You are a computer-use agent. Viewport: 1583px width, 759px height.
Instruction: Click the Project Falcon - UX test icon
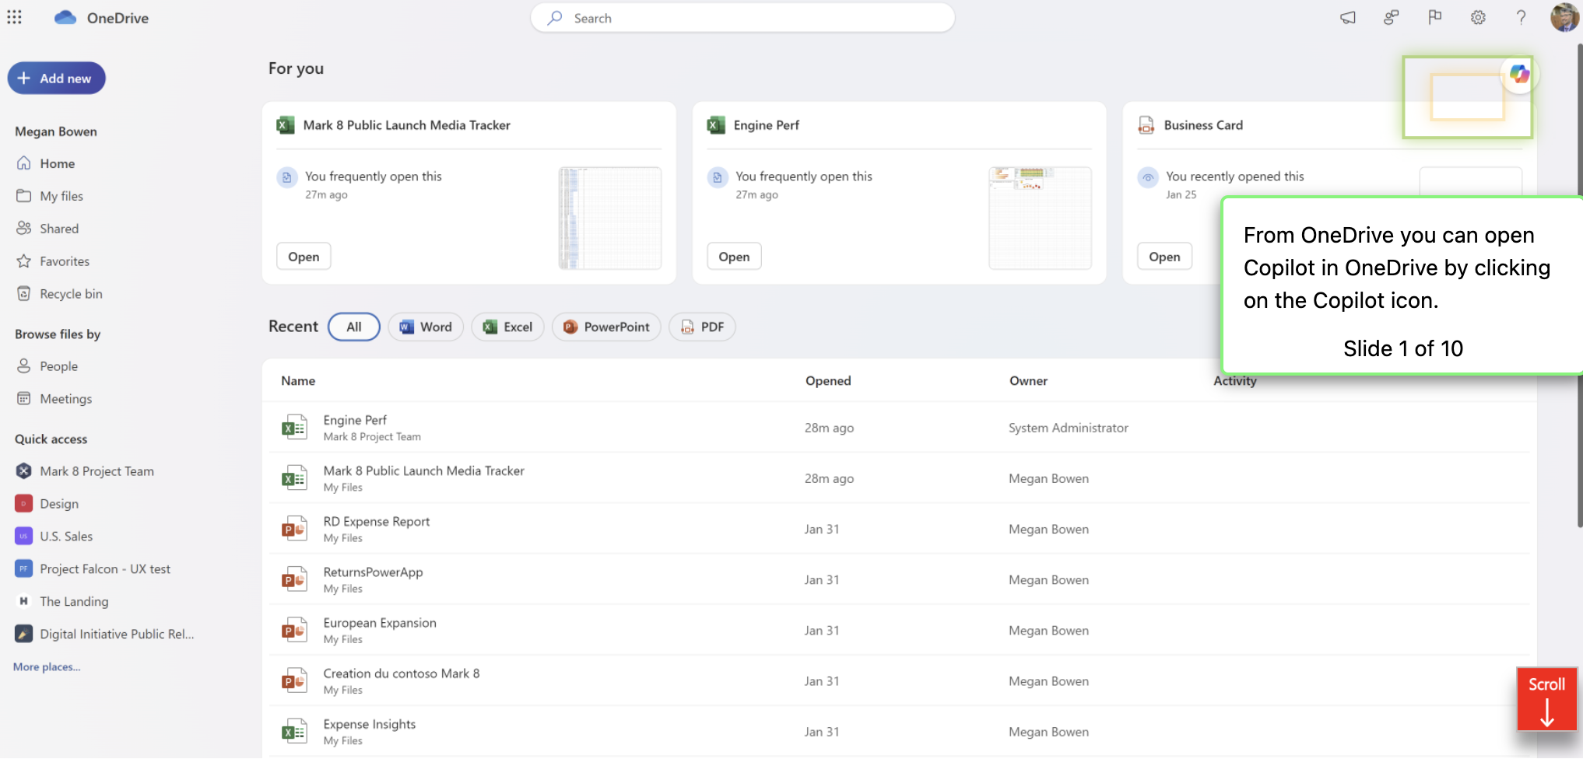(x=24, y=569)
